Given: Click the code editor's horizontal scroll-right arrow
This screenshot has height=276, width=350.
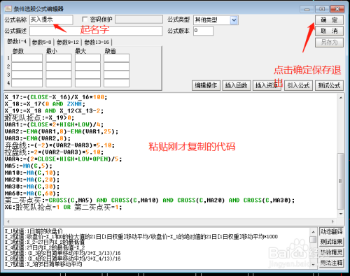Looking at the screenshot, I should point(332,221).
